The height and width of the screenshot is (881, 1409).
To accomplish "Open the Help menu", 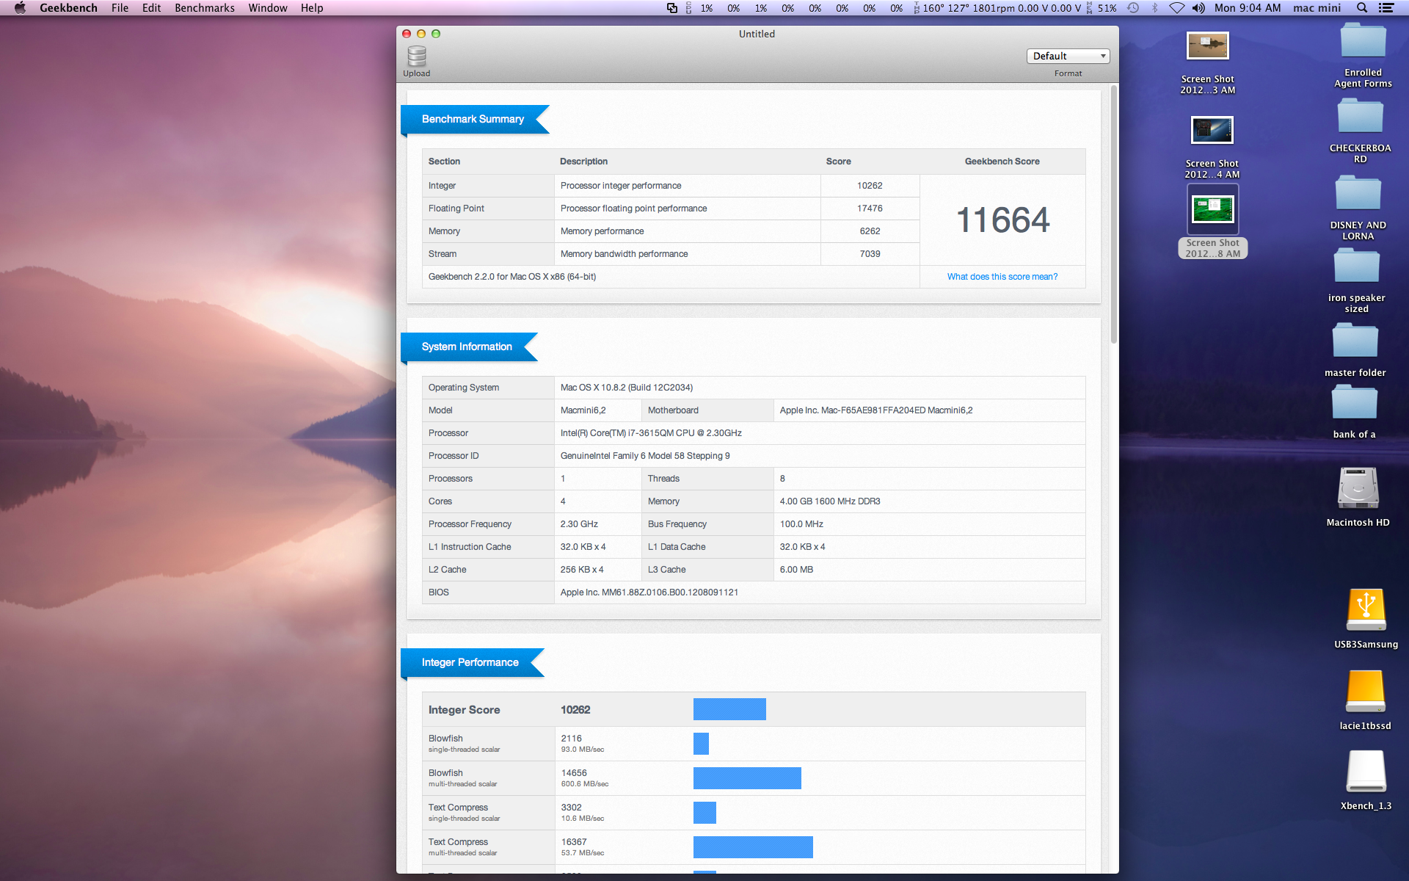I will [312, 8].
